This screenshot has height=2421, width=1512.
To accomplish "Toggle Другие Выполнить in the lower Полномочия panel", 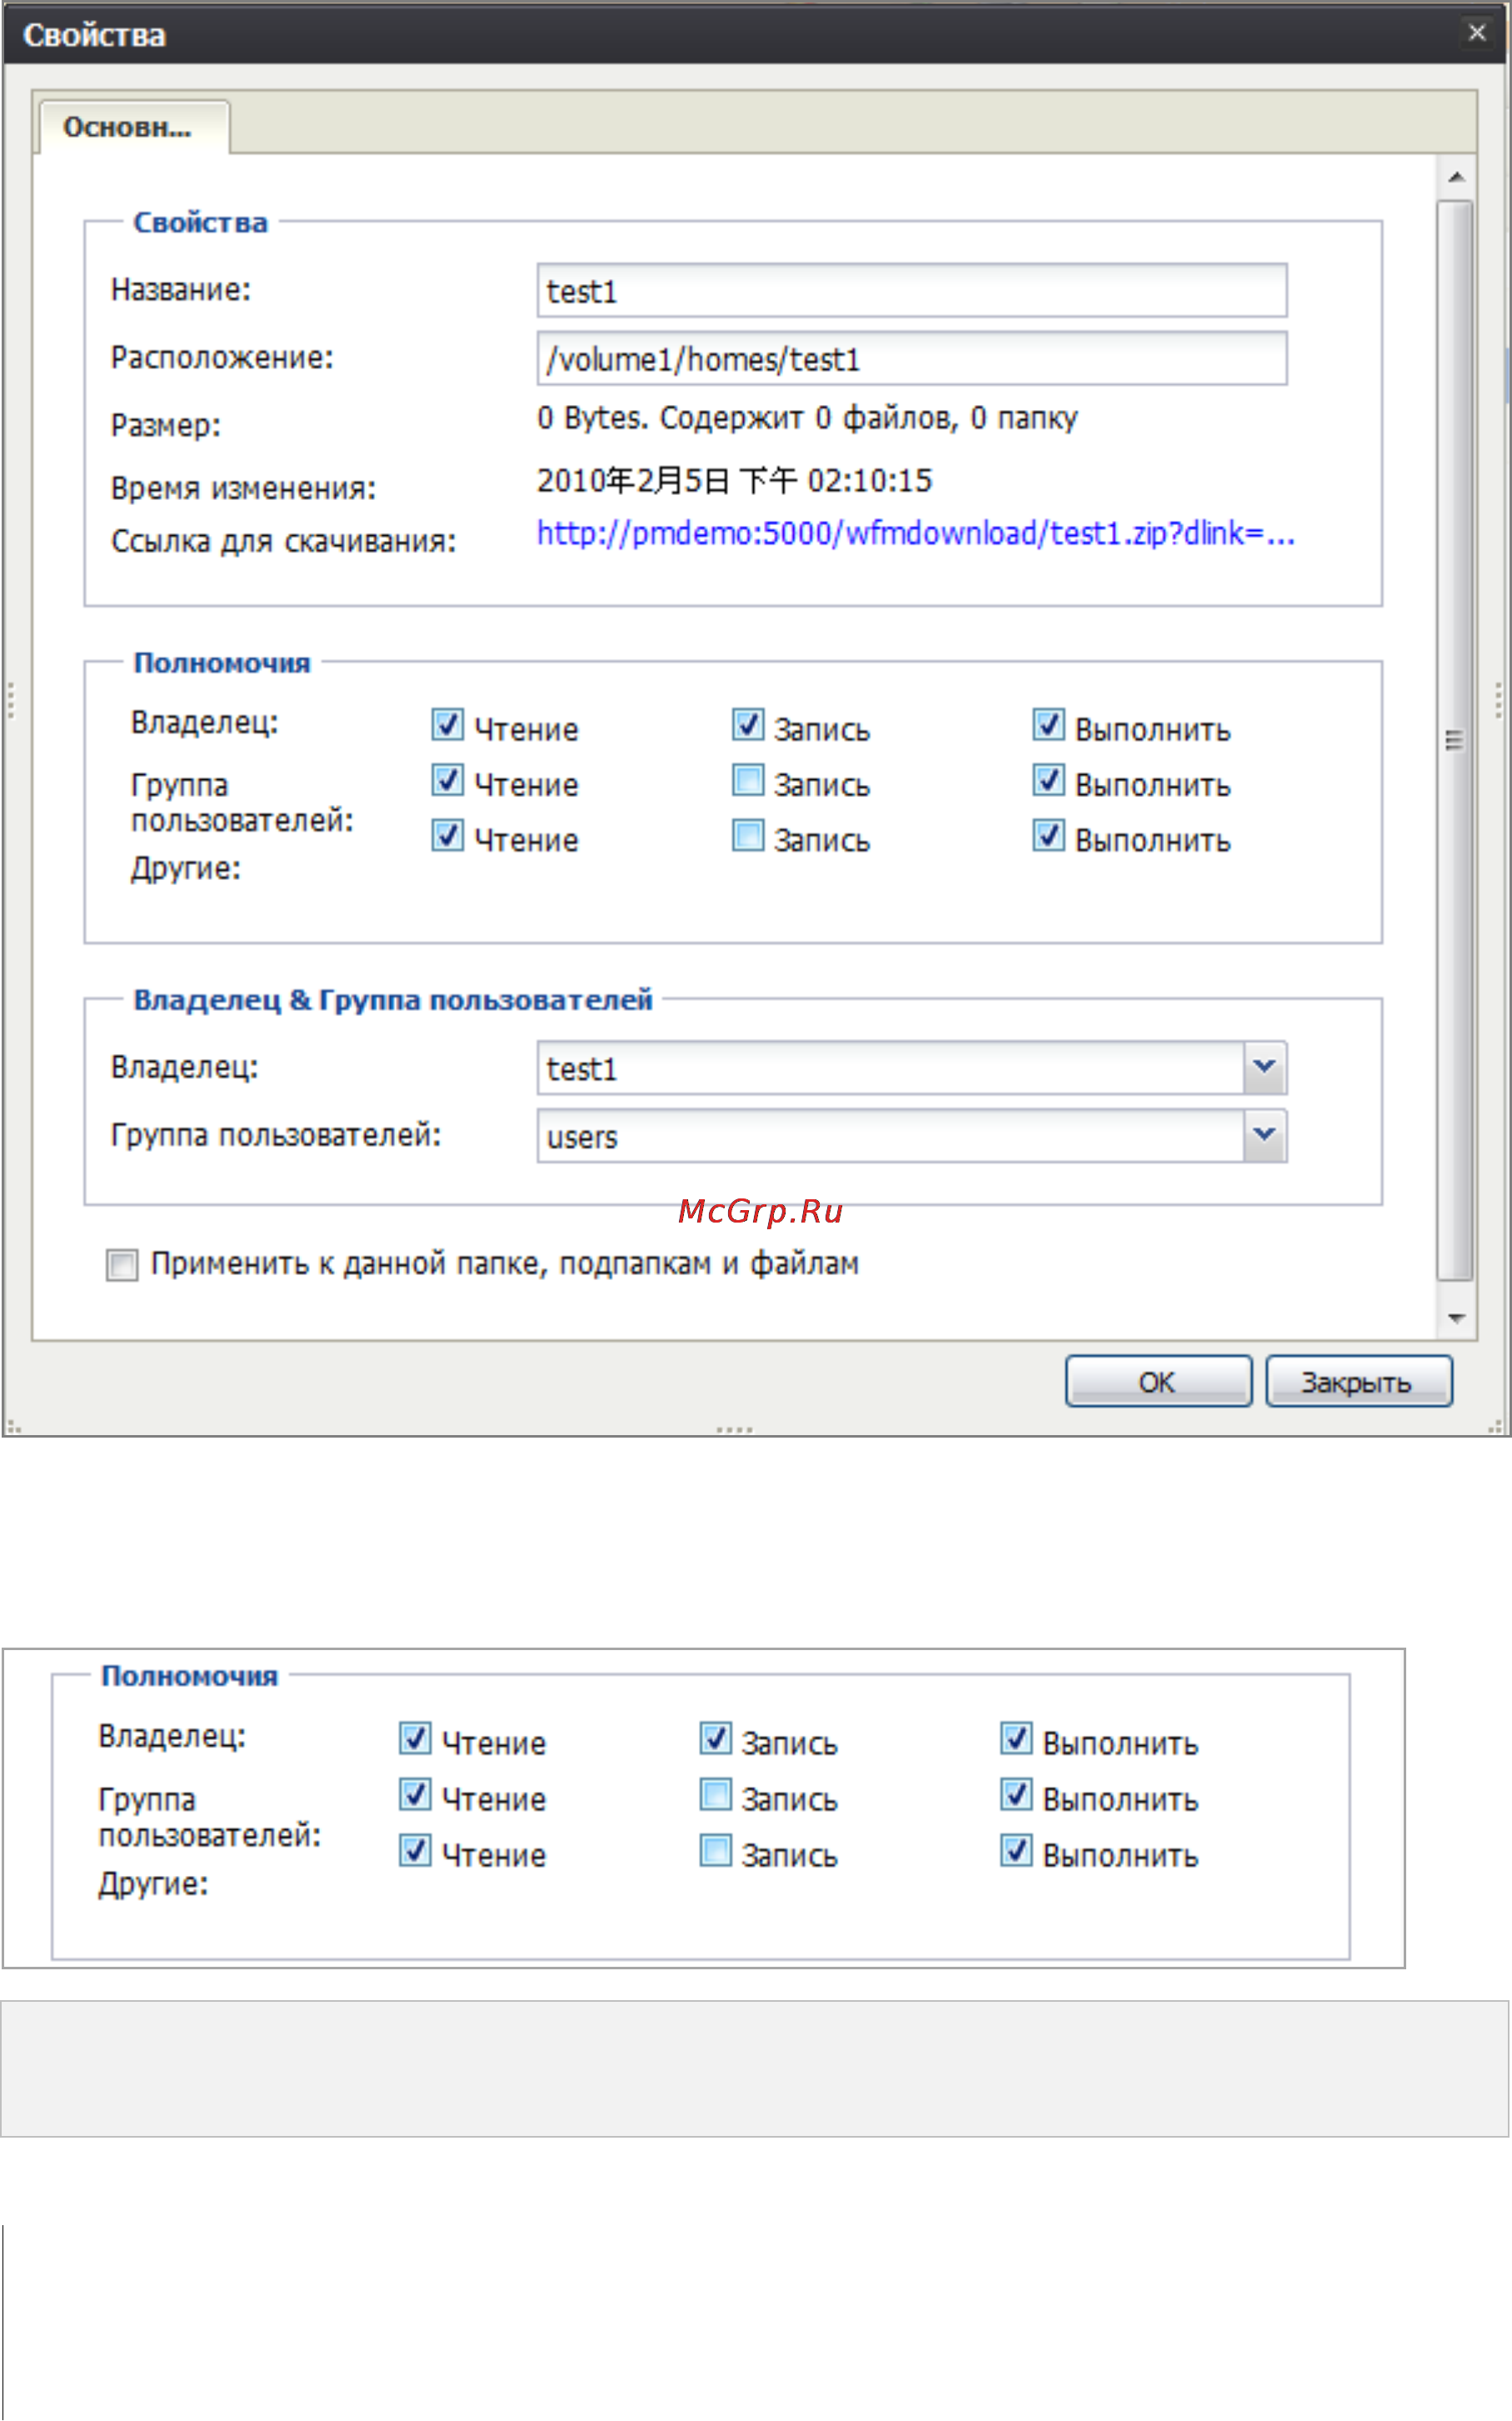I will [x=1016, y=1850].
